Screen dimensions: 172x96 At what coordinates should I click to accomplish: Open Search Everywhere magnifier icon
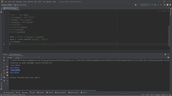[x=164, y=5]
